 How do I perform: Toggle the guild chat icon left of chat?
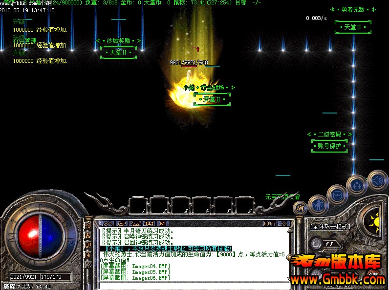pos(88,246)
